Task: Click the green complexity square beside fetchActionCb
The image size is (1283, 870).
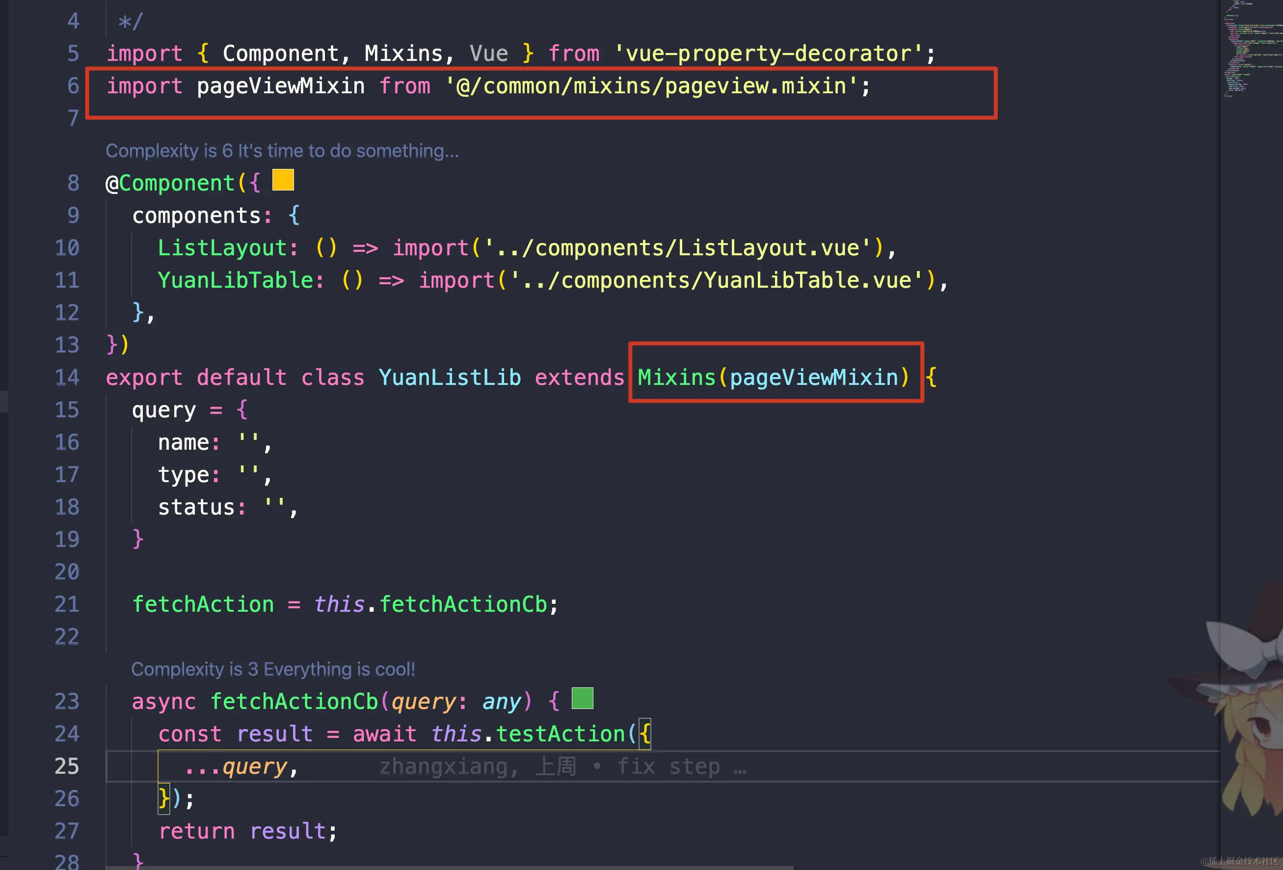Action: (x=582, y=698)
